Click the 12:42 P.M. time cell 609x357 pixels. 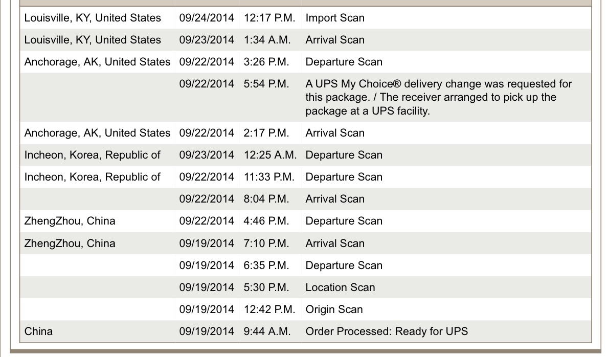click(269, 309)
